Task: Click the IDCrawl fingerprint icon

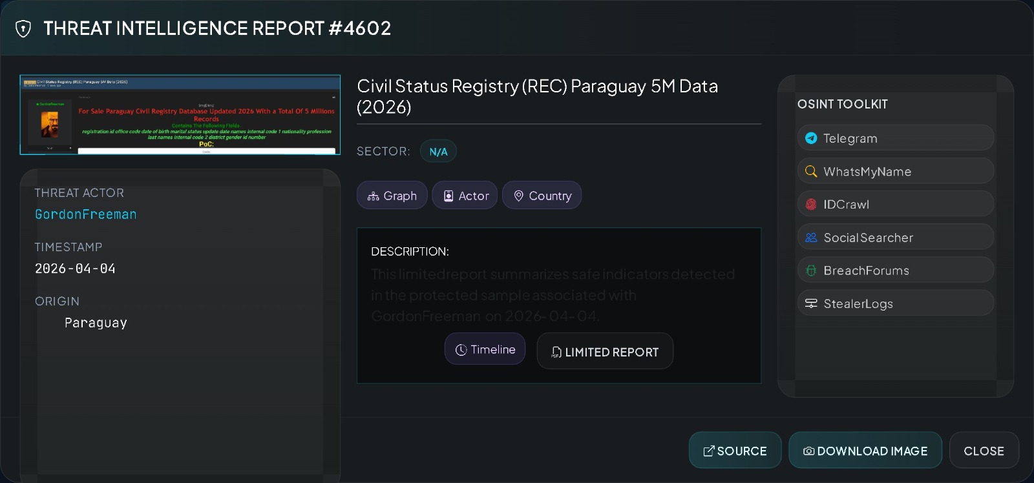Action: [811, 204]
